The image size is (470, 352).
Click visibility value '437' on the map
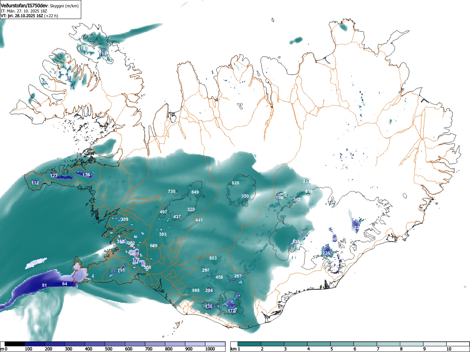coord(177,217)
